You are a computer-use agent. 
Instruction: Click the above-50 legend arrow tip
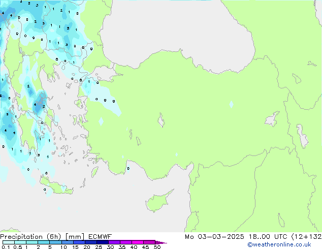click(161, 243)
